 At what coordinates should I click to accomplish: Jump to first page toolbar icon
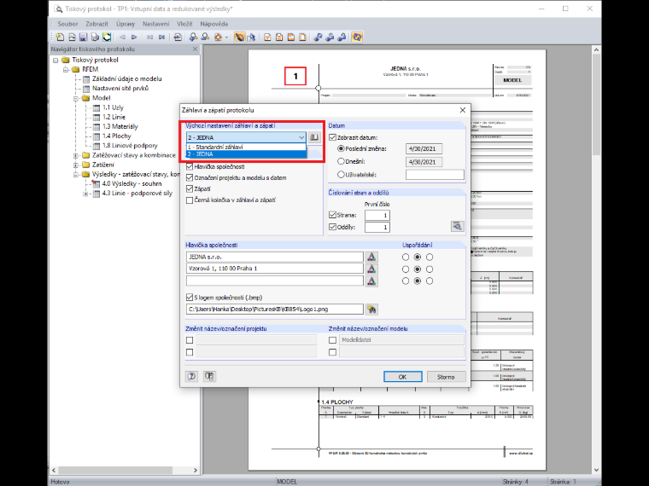point(149,38)
